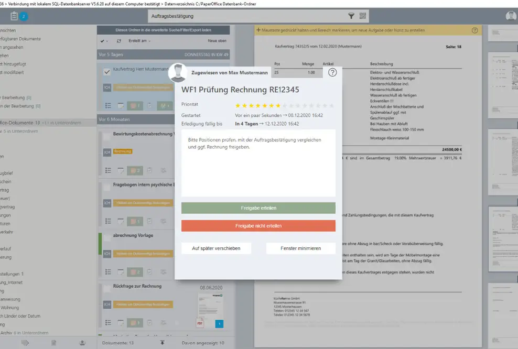Uncheck the Kaufvertrag Herr Mustermann checkbox
The width and height of the screenshot is (518, 349).
point(107,72)
